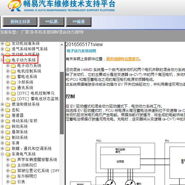Click the 悬架系统 folder icon
Image resolution: width=185 pixels, height=185 pixels.
click(8, 132)
